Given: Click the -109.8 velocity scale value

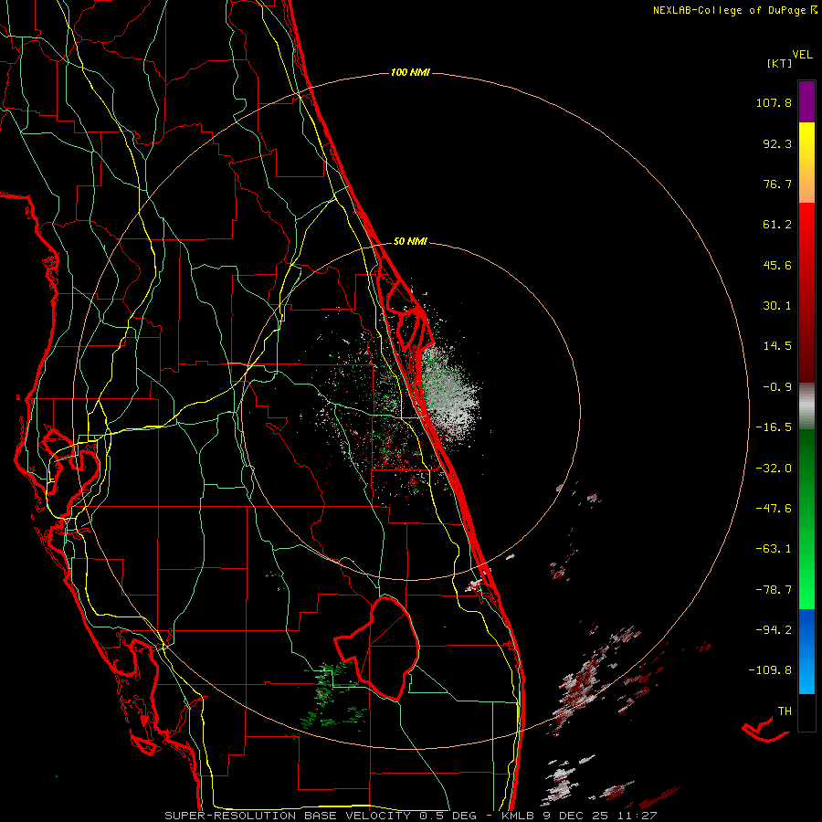Looking at the screenshot, I should 770,670.
